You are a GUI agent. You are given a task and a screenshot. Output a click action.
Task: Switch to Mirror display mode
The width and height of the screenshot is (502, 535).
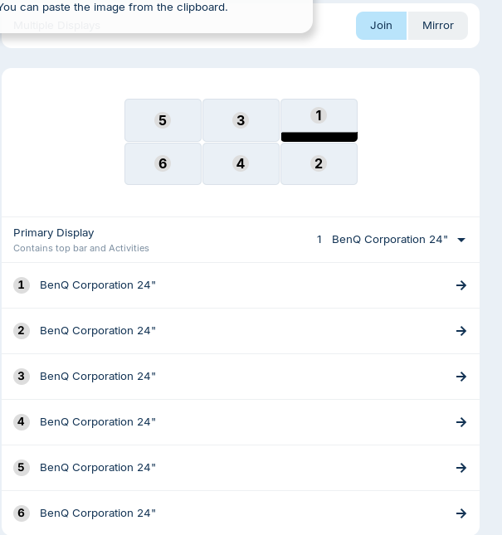(x=437, y=26)
